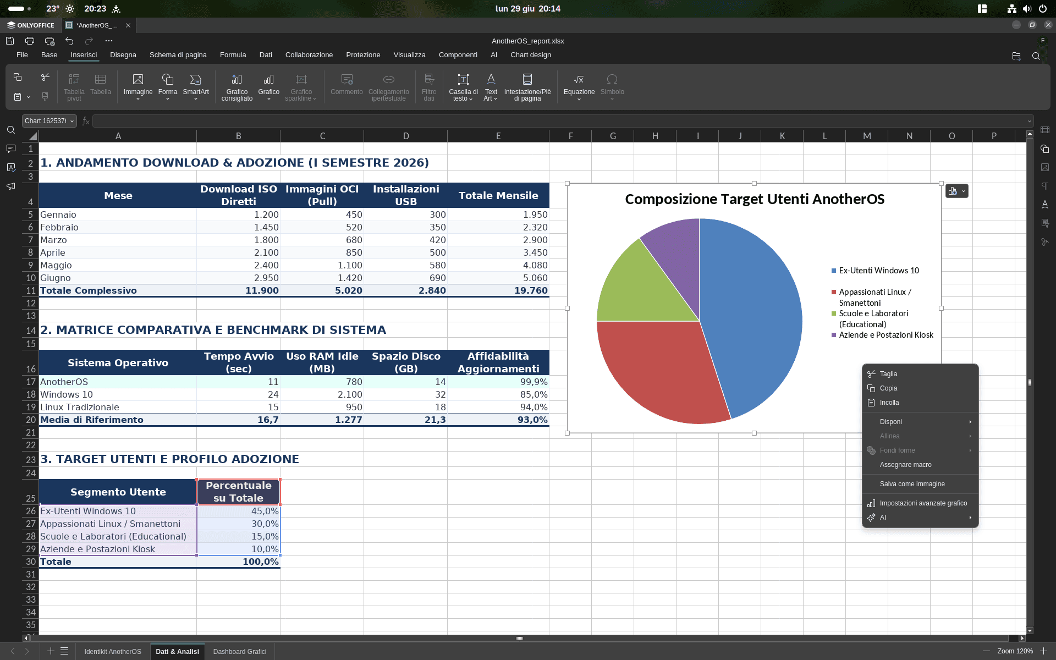Click the Copy icon in the ribbon
The height and width of the screenshot is (660, 1056).
point(18,77)
